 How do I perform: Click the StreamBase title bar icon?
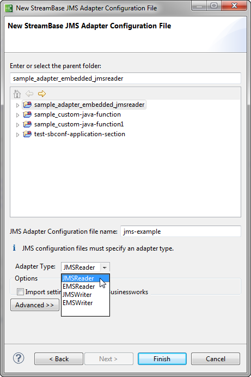pos(9,8)
